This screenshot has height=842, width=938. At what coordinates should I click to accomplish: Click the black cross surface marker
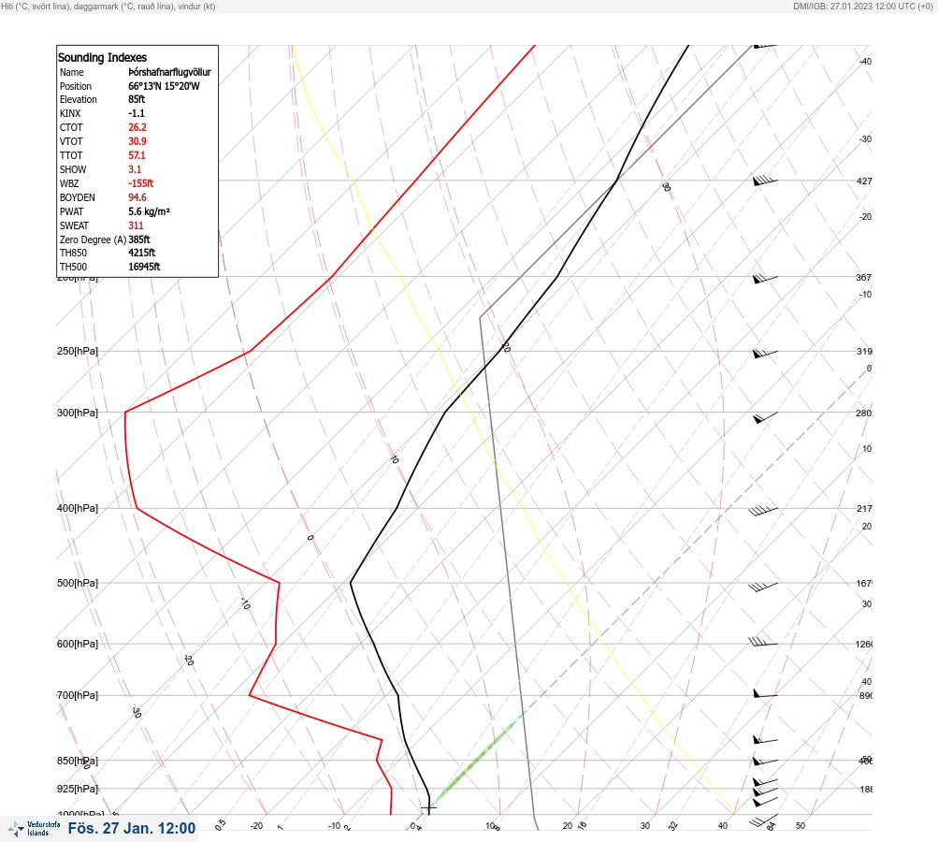coord(429,807)
